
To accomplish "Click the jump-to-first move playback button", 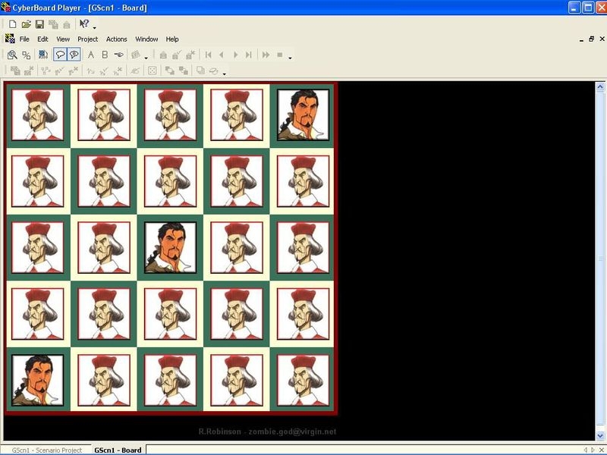I will tap(208, 55).
